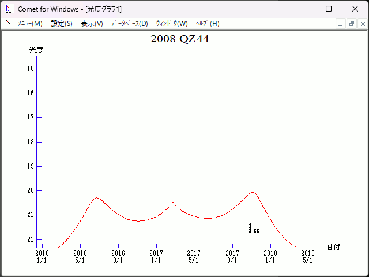Screen dimensions: 369x277
Task: Click the Comet for Windows title bar icon
Action: point(9,9)
